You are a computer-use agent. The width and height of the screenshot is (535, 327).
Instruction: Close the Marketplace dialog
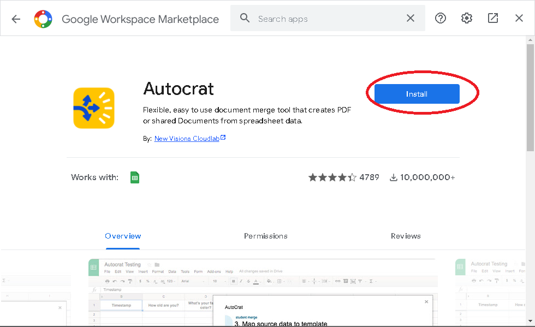pos(519,18)
